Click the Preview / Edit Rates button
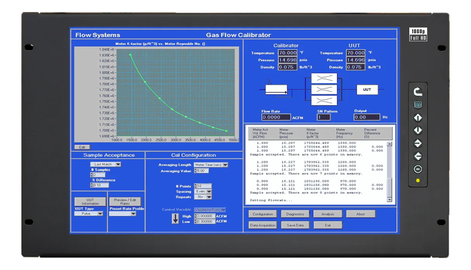 click(x=125, y=202)
